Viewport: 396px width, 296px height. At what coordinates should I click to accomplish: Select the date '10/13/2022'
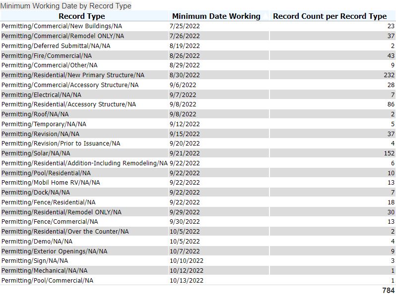tap(187, 280)
